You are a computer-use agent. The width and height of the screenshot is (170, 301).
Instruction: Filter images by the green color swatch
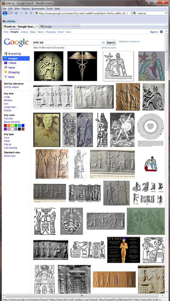click(16, 125)
